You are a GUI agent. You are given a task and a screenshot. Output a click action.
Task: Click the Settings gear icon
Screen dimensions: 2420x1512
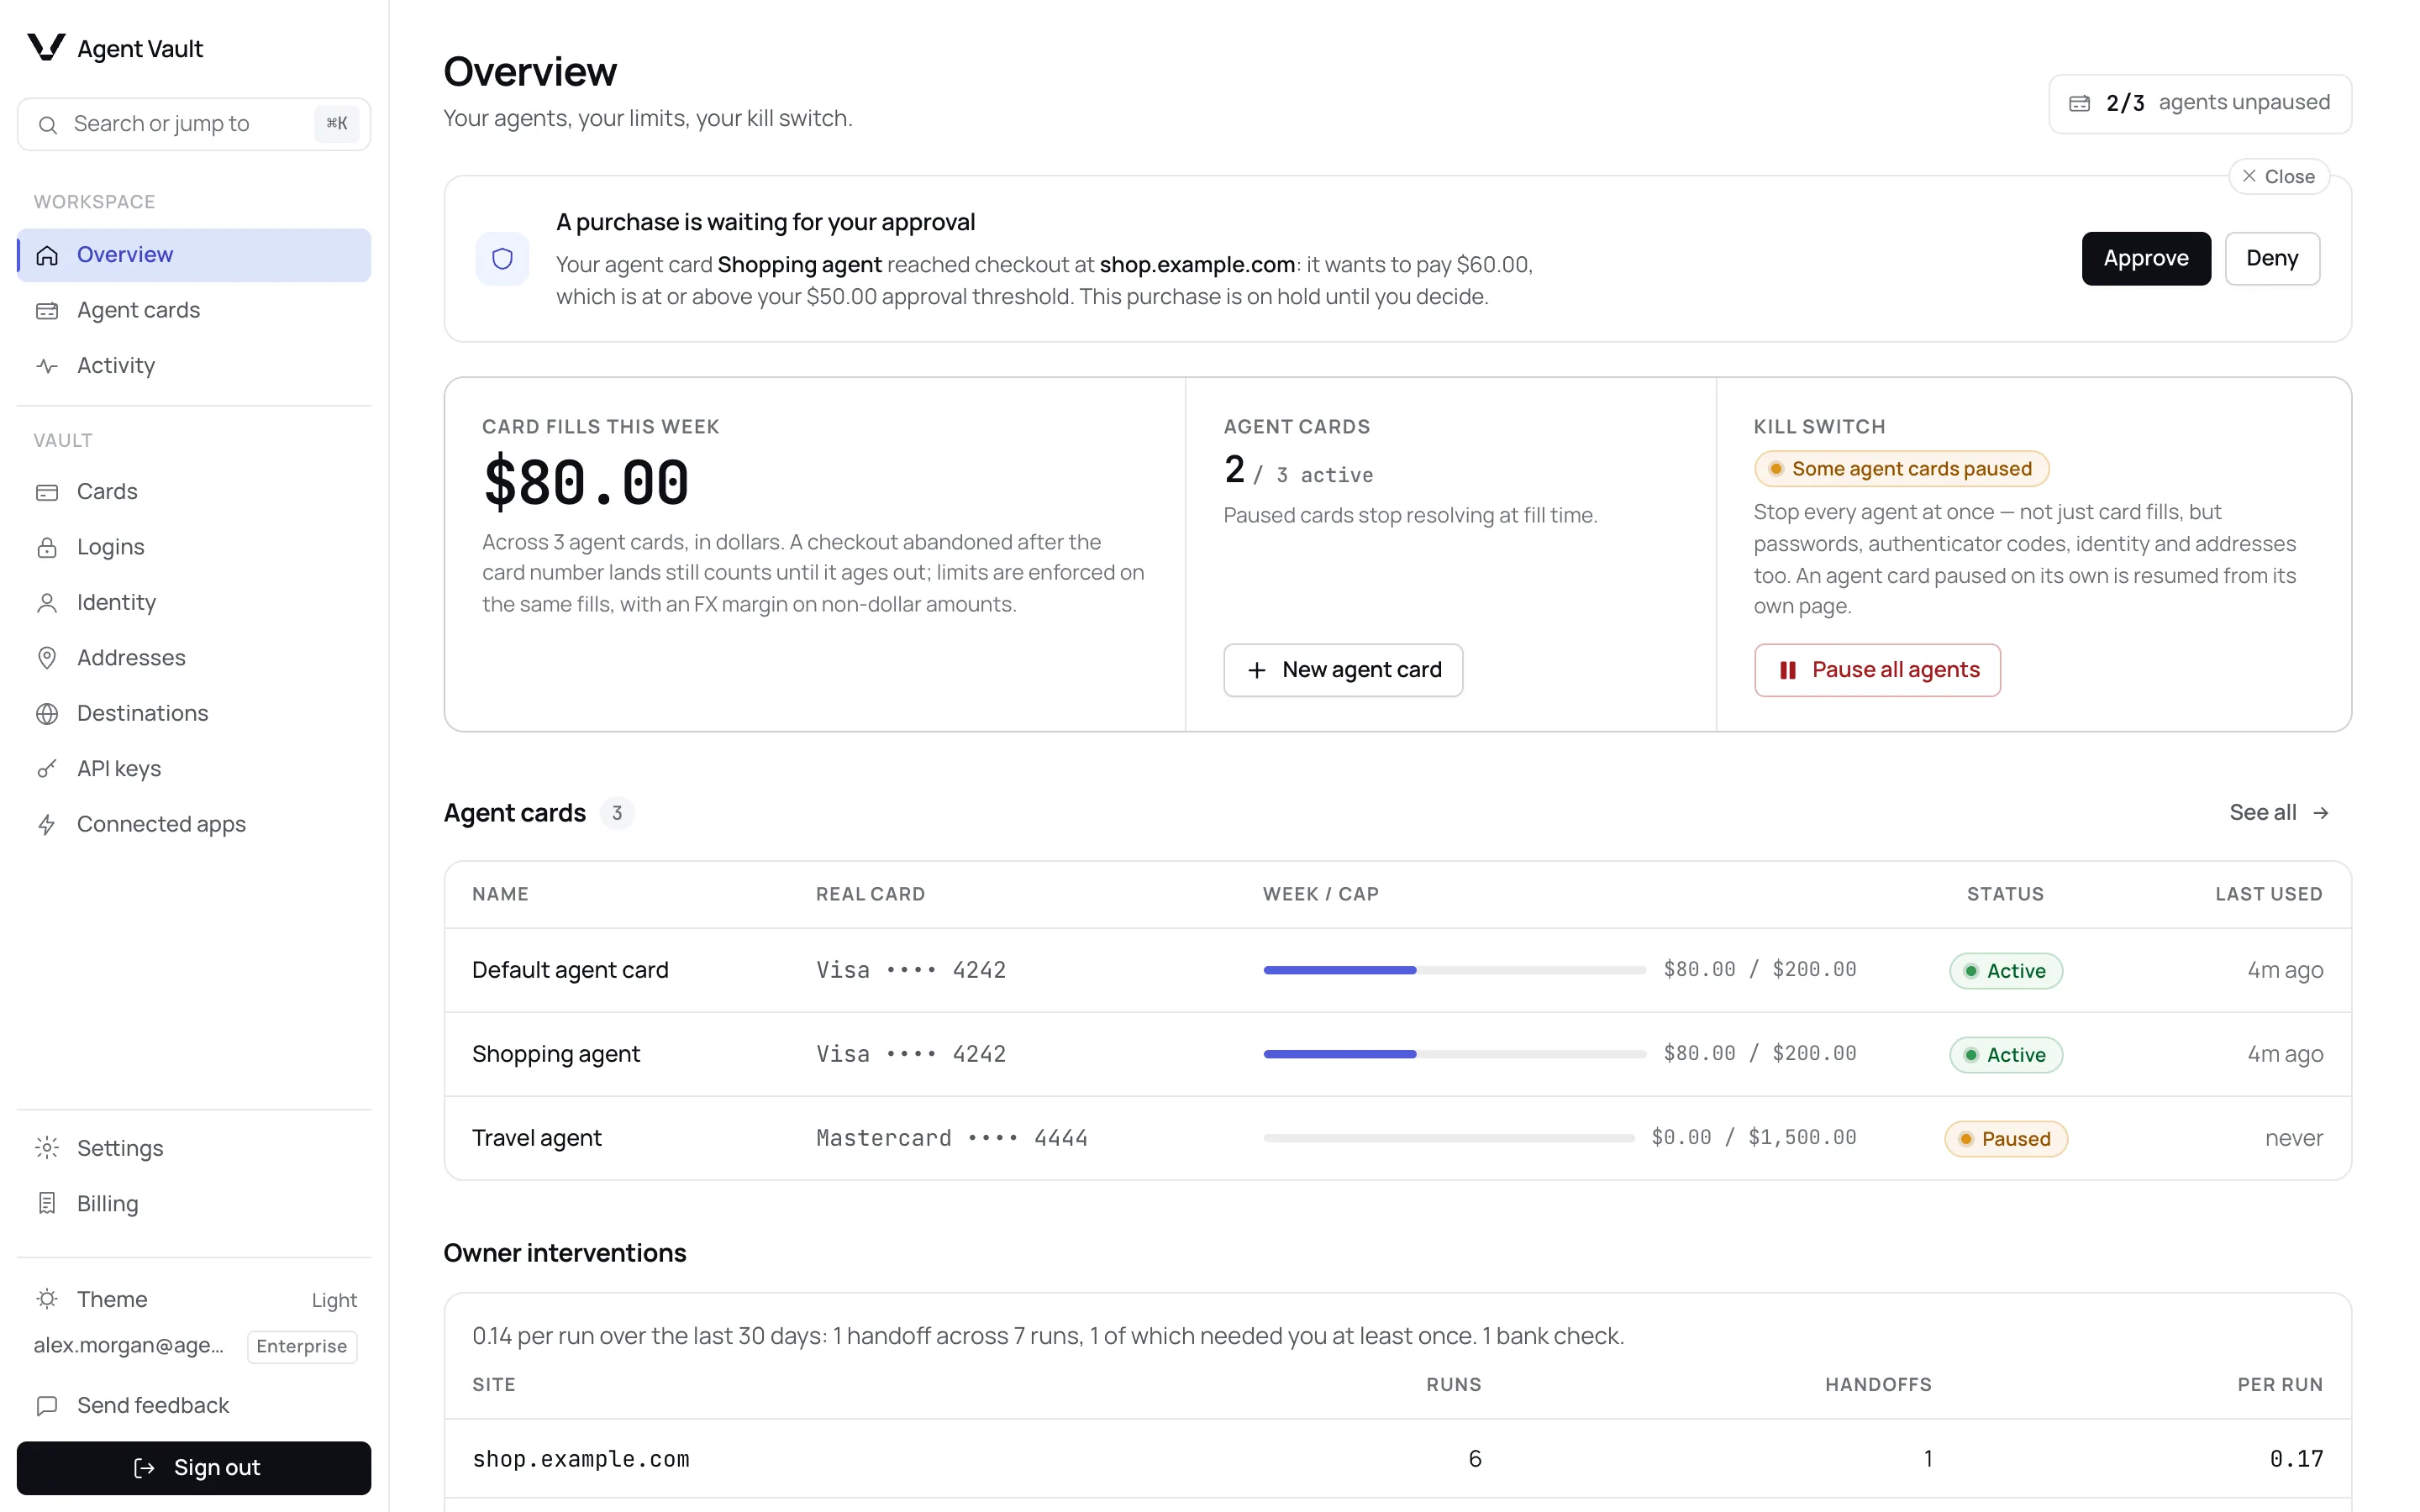(47, 1148)
